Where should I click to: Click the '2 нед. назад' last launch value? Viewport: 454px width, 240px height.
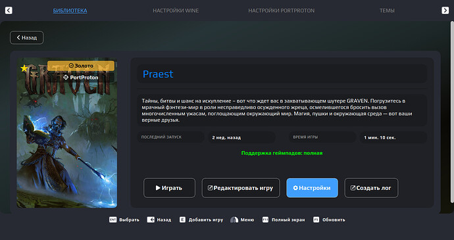[x=226, y=137]
